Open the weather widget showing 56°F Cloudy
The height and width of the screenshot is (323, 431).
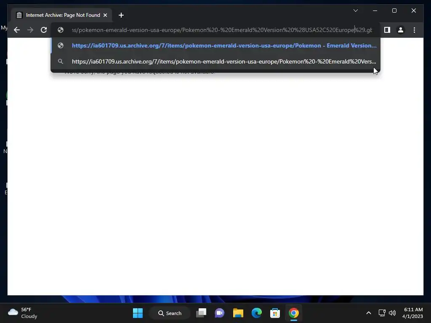[x=23, y=313]
